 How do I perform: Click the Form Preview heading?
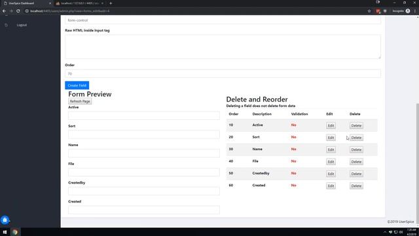(x=90, y=94)
